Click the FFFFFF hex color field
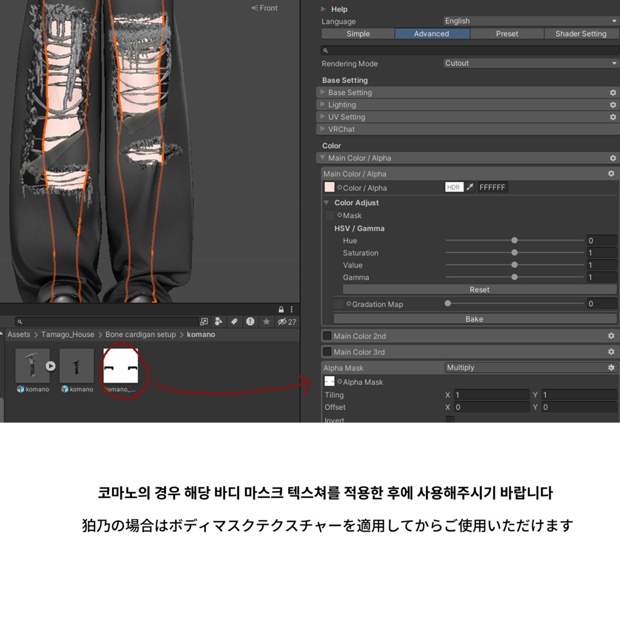This screenshot has width=620, height=620. pyautogui.click(x=492, y=187)
